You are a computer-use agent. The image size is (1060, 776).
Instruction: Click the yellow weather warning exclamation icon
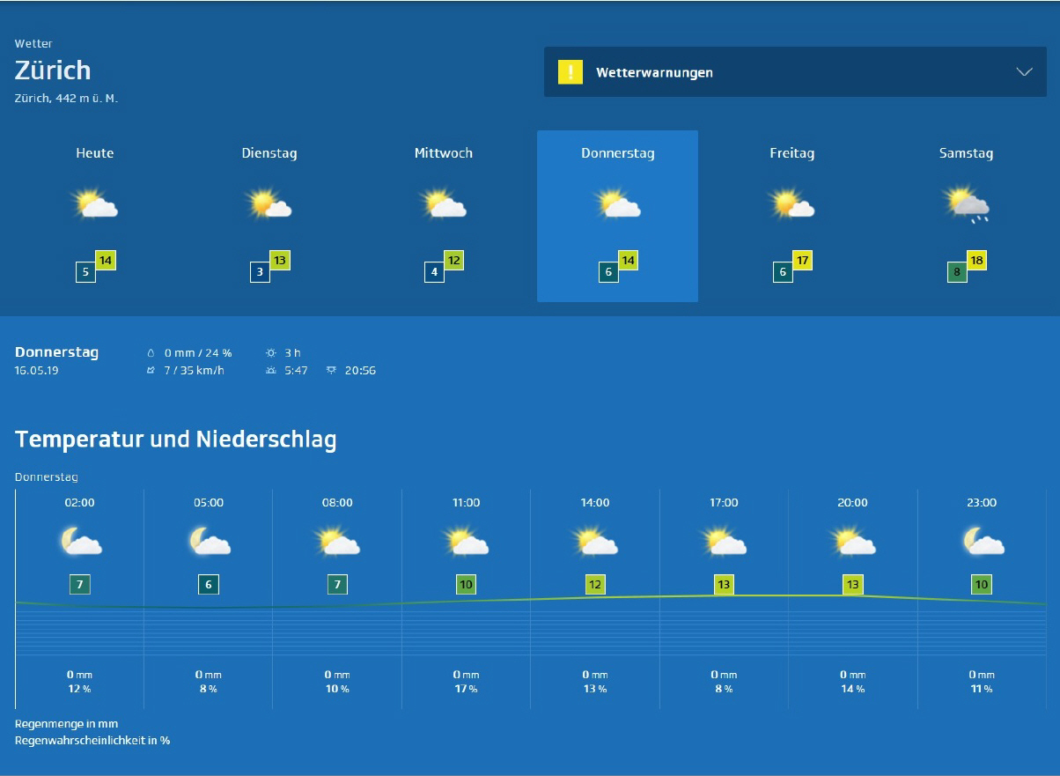[570, 72]
